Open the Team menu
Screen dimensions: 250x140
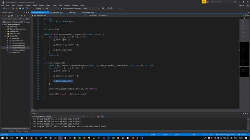click(x=48, y=5)
